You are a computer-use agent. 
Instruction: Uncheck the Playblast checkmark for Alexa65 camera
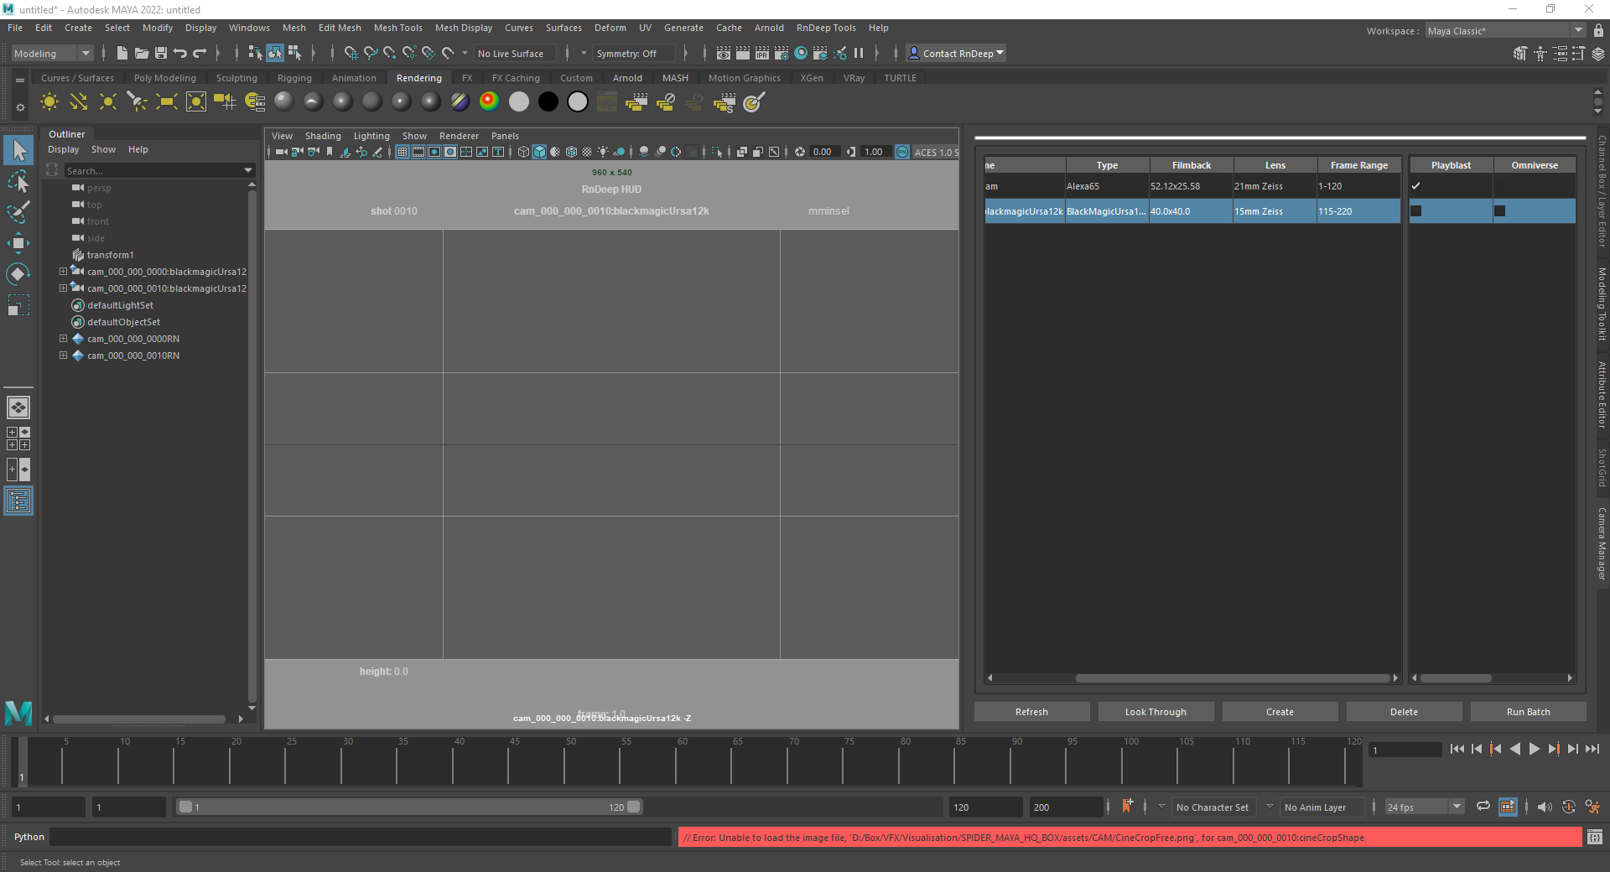coord(1416,186)
